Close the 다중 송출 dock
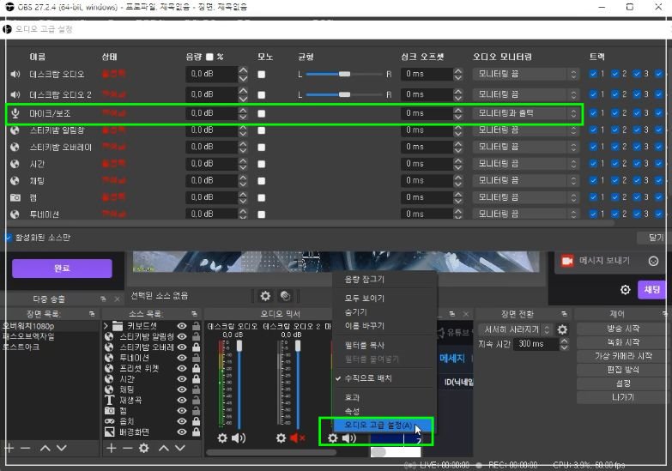 [x=117, y=299]
